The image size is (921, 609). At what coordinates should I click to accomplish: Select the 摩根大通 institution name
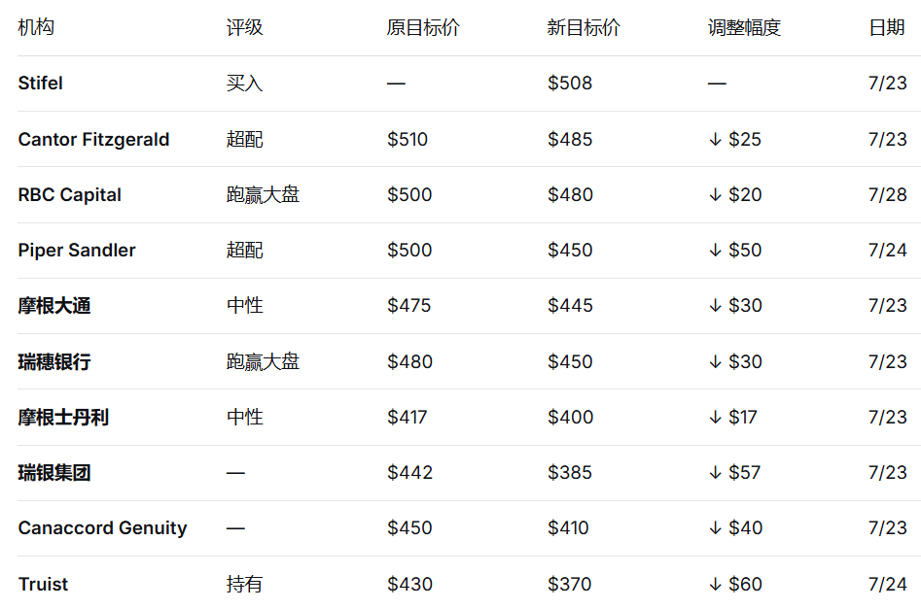(54, 306)
